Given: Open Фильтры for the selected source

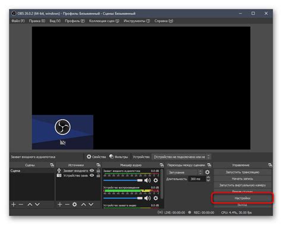Looking at the screenshot, I should pyautogui.click(x=119, y=157).
